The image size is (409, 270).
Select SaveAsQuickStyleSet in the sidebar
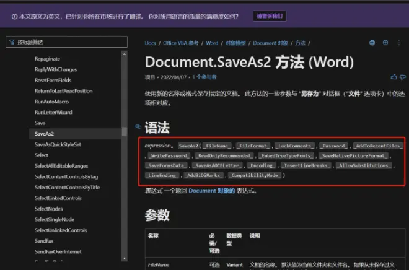58,144
